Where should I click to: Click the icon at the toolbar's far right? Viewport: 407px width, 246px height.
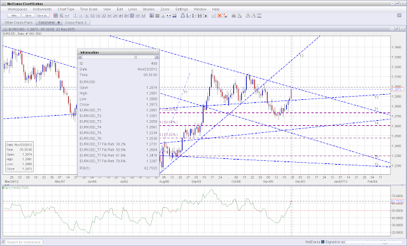(x=399, y=15)
